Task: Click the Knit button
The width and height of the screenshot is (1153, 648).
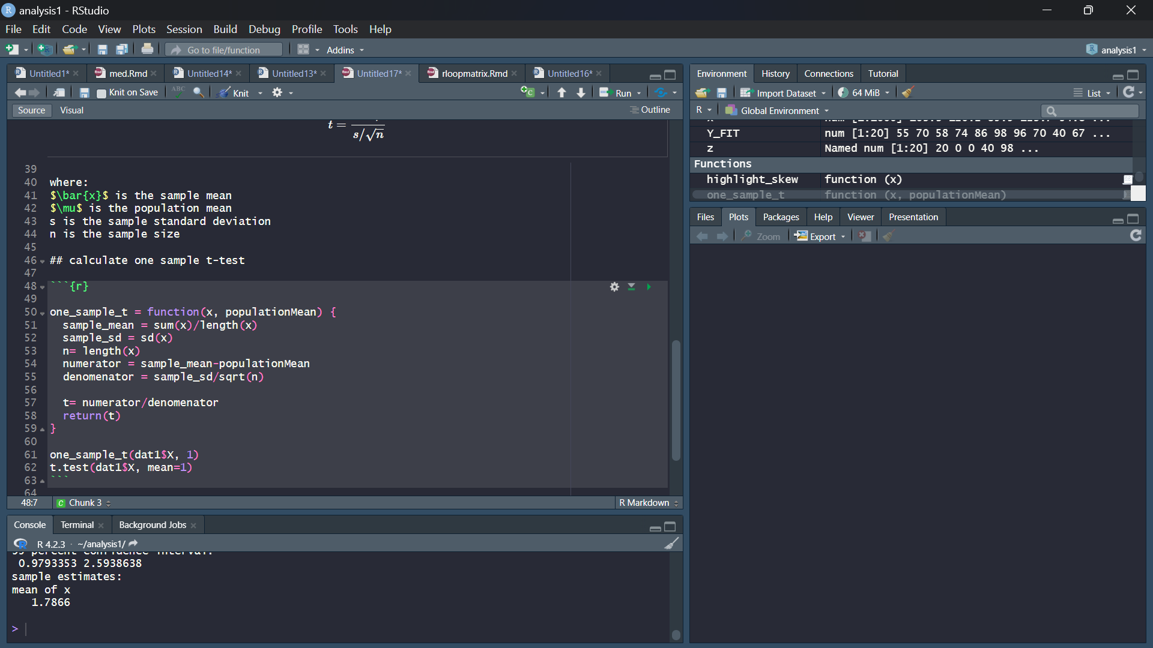Action: point(234,93)
